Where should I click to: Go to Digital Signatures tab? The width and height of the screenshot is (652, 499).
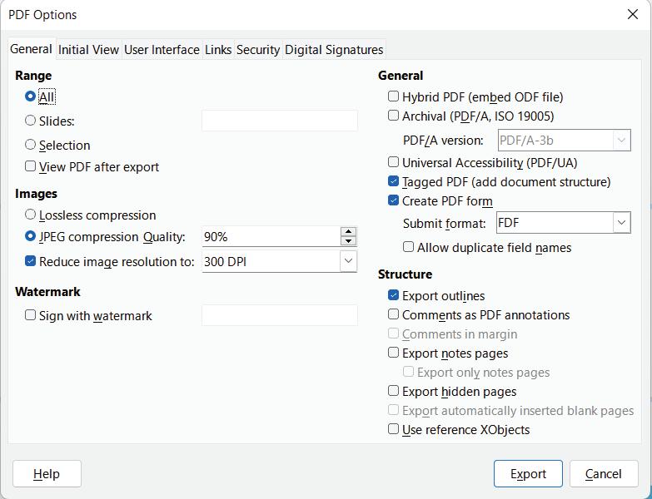(334, 50)
